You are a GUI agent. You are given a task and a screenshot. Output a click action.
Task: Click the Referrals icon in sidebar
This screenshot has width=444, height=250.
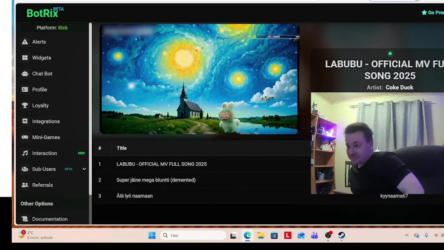click(25, 185)
